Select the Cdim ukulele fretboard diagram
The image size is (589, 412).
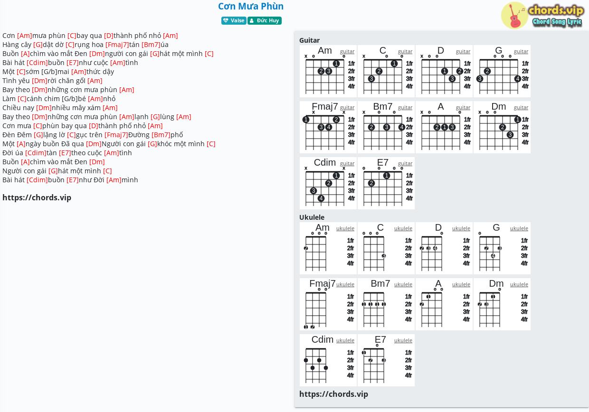(x=328, y=361)
